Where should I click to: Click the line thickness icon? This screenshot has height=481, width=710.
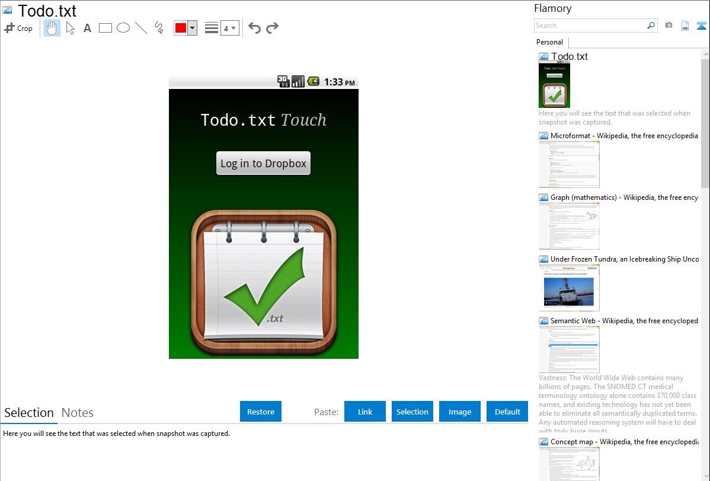click(x=212, y=28)
